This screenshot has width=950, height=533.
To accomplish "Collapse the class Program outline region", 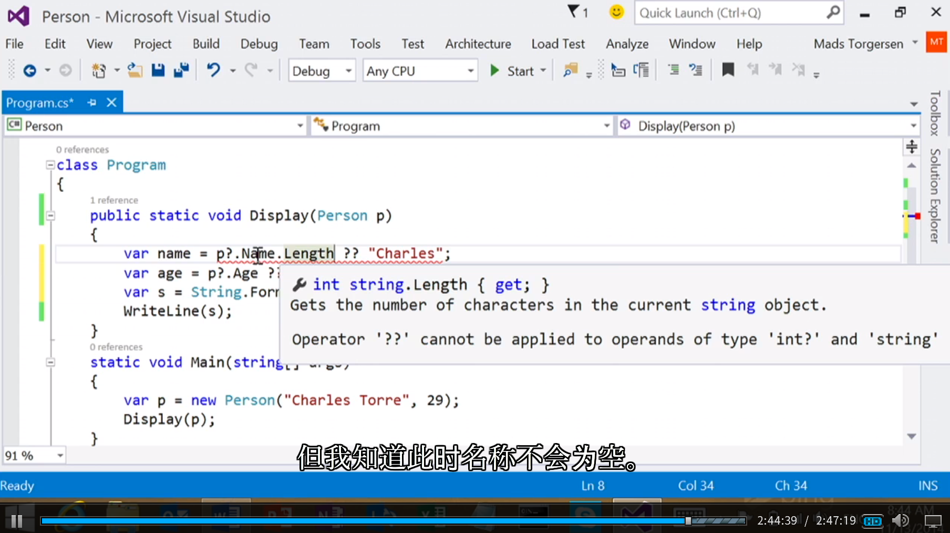I will pyautogui.click(x=50, y=165).
